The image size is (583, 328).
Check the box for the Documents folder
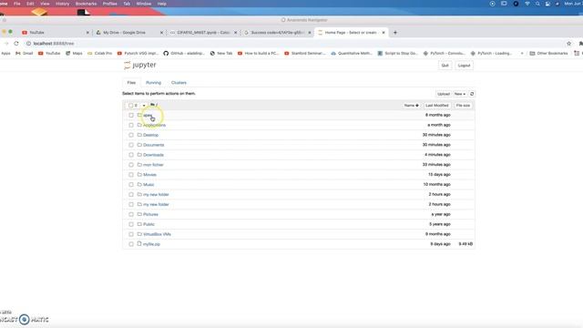[x=131, y=145]
